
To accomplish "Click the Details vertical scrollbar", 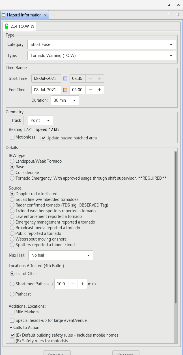I will [x=176, y=228].
